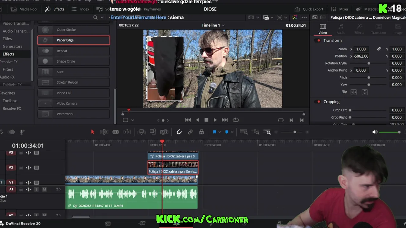The width and height of the screenshot is (406, 228).
Task: Toggle timeline Snapping magnet icon
Action: (x=179, y=132)
